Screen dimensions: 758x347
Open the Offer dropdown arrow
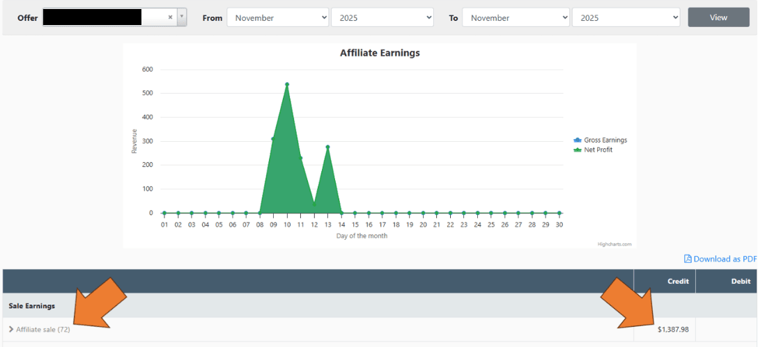click(x=182, y=17)
